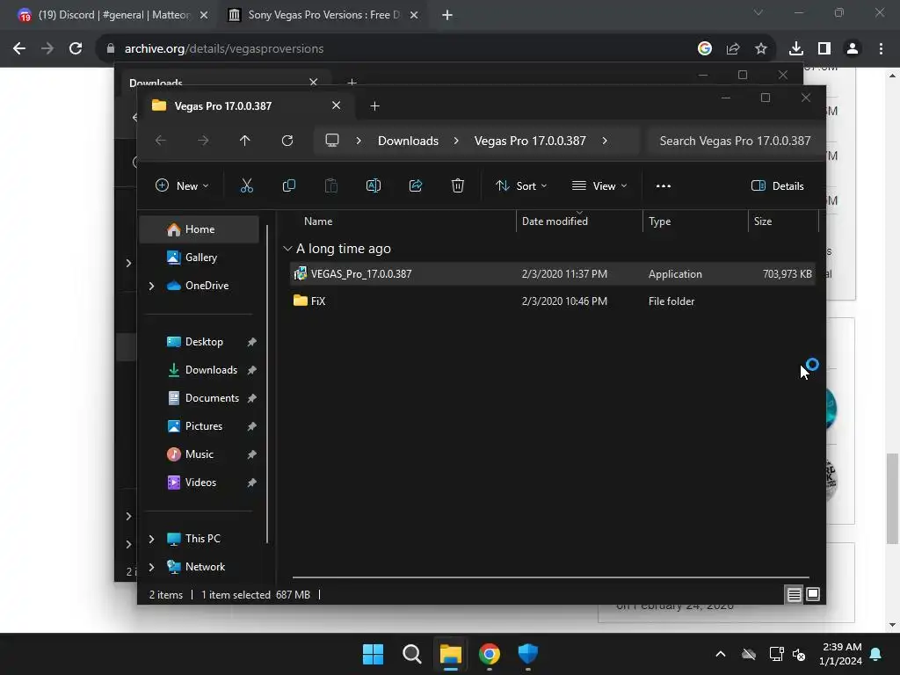The width and height of the screenshot is (900, 675).
Task: Expand the Network tree node
Action: coord(151,567)
